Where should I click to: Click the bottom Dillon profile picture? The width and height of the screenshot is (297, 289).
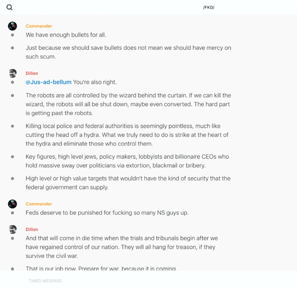tap(13, 230)
